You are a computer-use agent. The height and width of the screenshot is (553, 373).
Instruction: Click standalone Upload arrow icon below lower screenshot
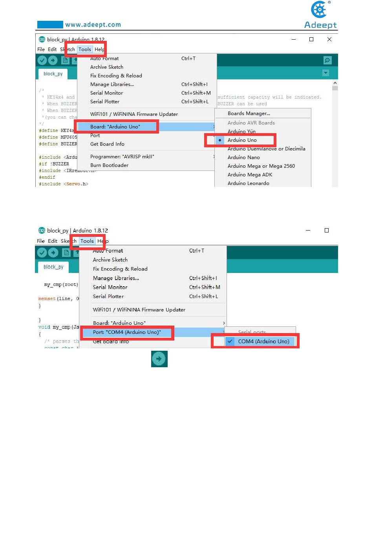click(159, 359)
